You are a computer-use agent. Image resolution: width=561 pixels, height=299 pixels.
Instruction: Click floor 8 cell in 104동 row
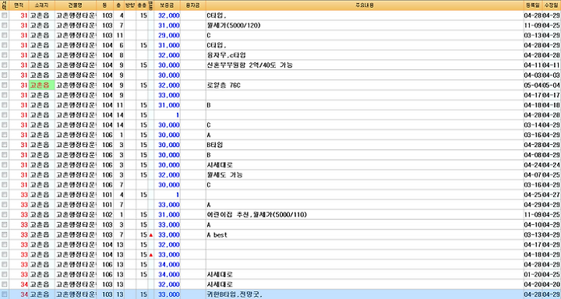122,55
